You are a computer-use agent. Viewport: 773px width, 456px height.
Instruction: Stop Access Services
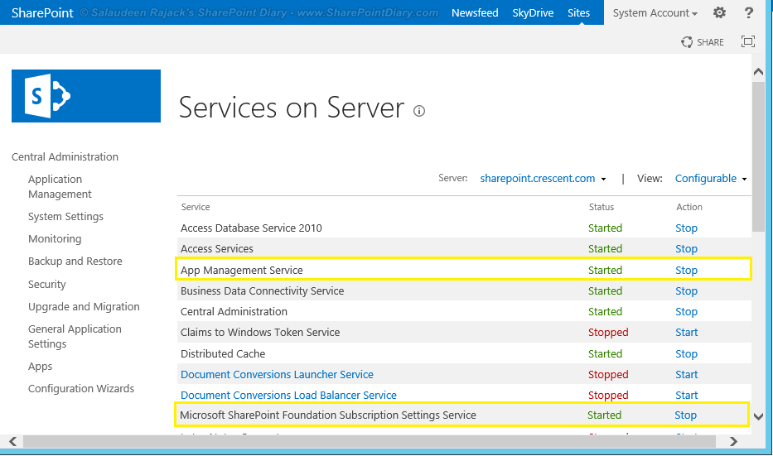coord(686,248)
